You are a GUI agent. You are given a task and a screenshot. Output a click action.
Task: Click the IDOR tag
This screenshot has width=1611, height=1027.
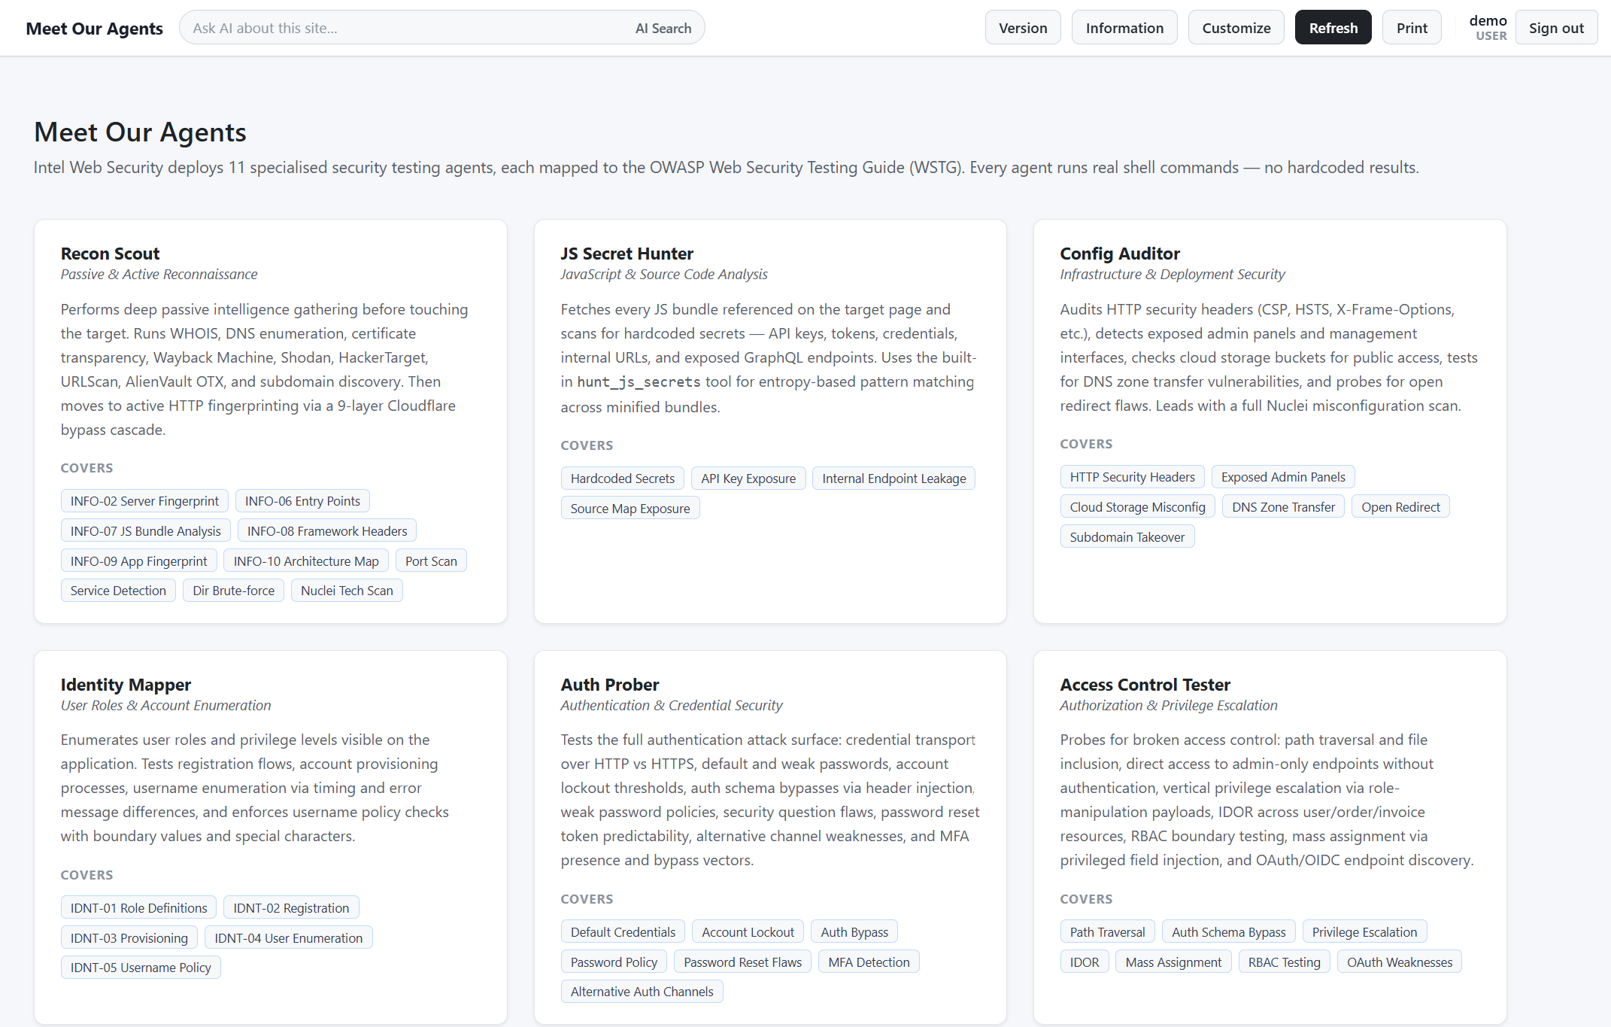pyautogui.click(x=1085, y=962)
